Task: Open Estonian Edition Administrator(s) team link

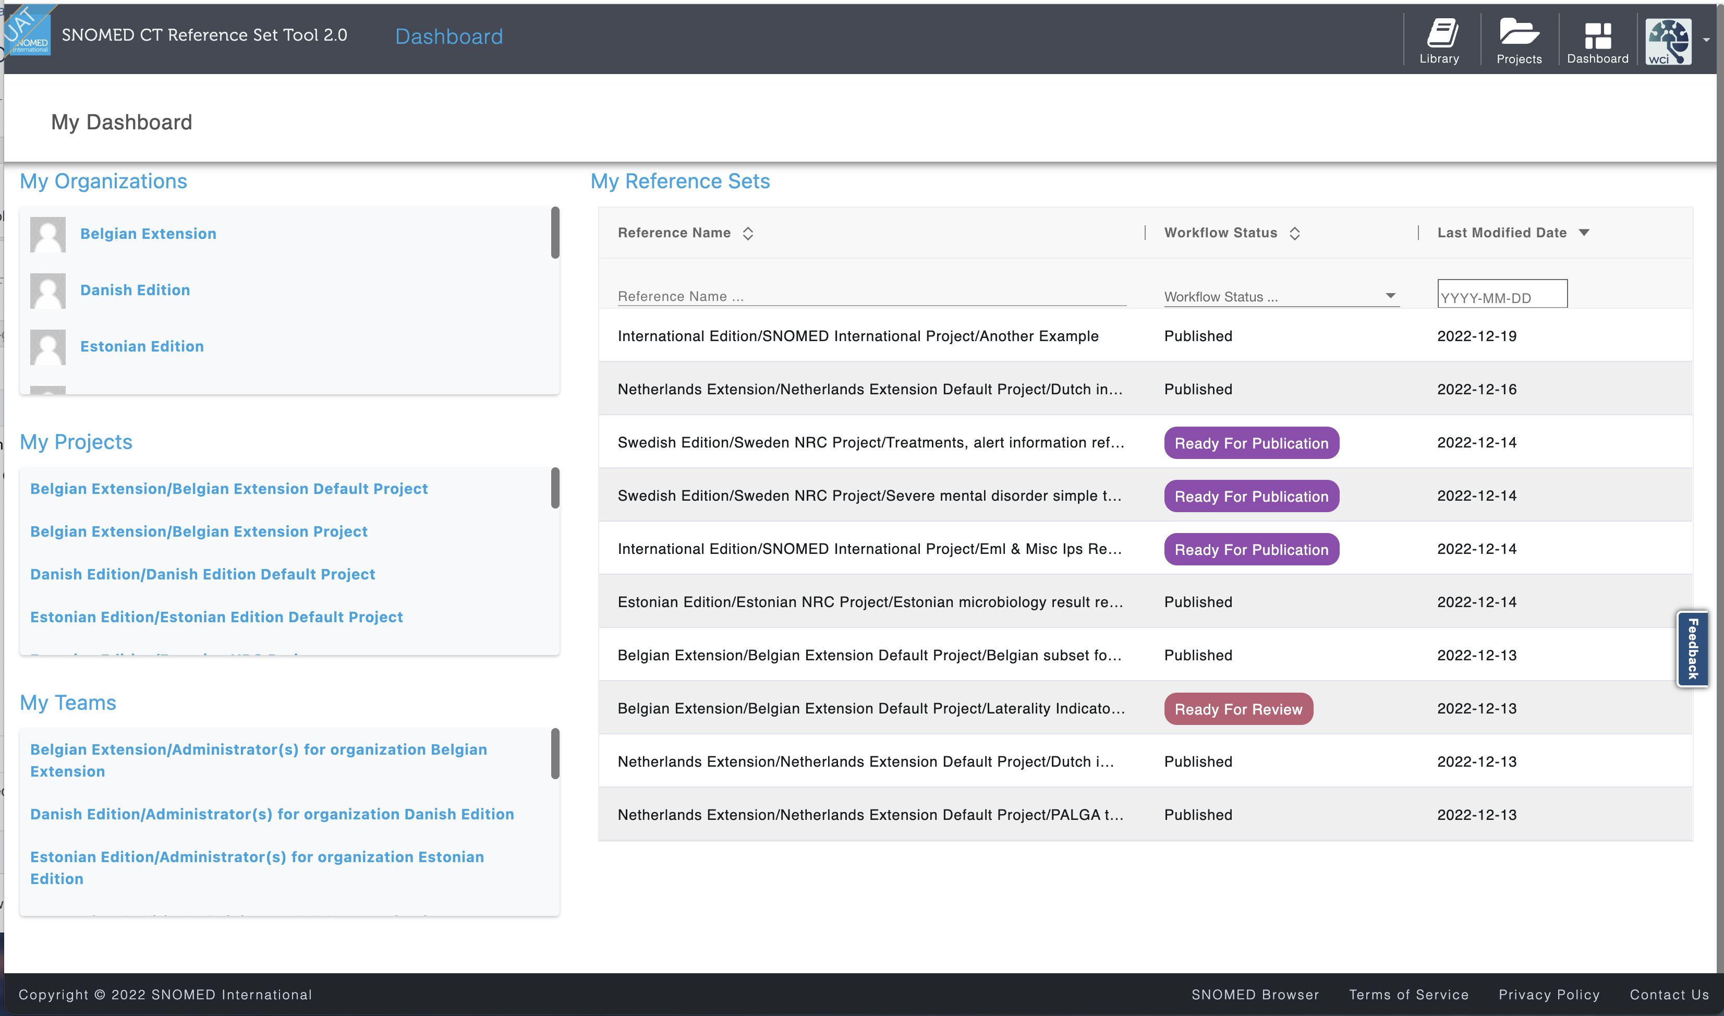Action: 257,867
